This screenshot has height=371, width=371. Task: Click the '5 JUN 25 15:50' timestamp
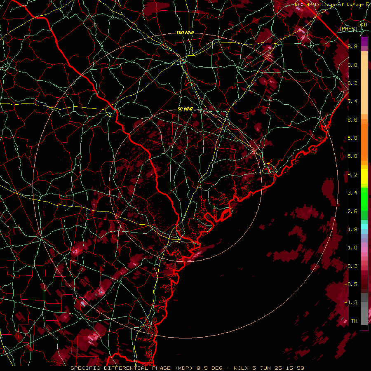pos(278,368)
